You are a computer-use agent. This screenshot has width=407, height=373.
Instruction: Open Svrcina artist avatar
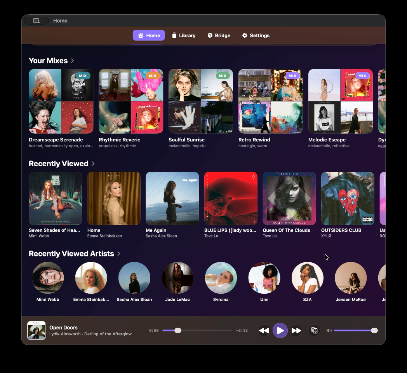[x=221, y=278]
